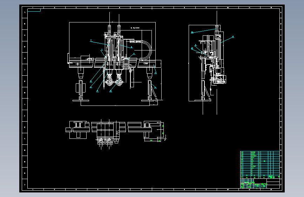Select the plan view below the front elevation
The width and height of the screenshot is (304, 197).
click(x=116, y=134)
